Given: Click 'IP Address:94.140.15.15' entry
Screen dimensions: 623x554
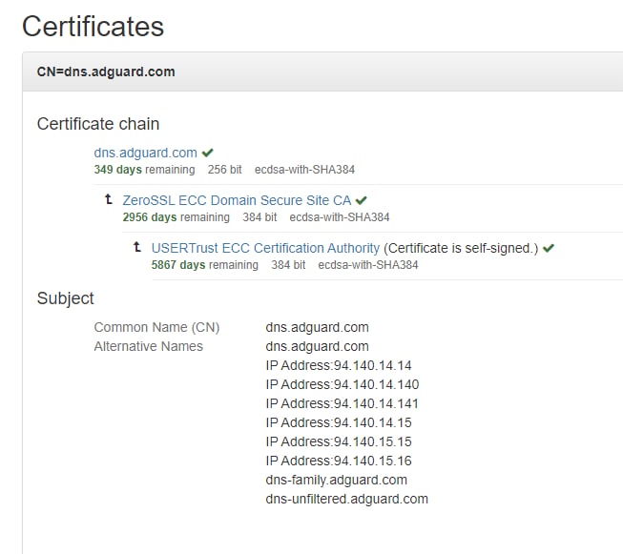Looking at the screenshot, I should pyautogui.click(x=339, y=441).
